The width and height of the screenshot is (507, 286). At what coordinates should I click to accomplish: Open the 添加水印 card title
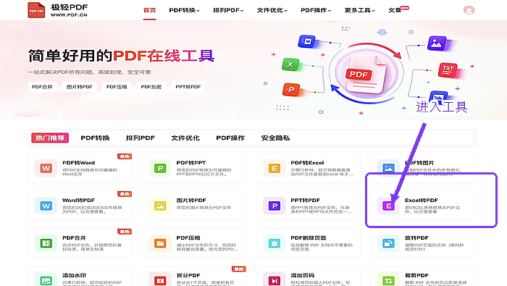coord(74,275)
